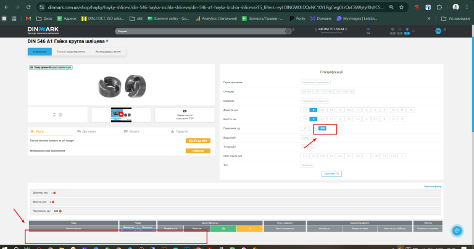Click the search magnifier in site header
The height and width of the screenshot is (249, 474).
[x=289, y=31]
